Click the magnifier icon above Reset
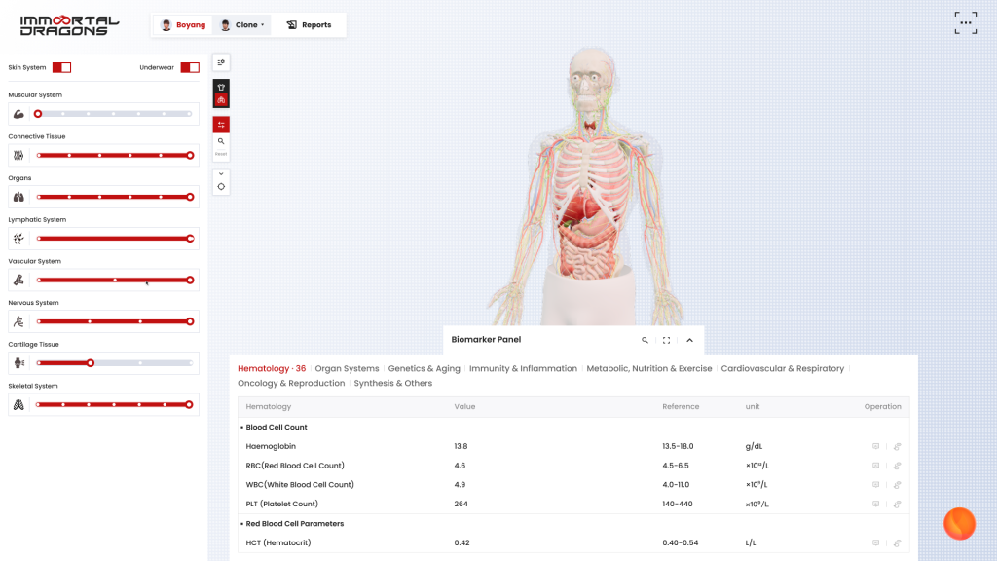The height and width of the screenshot is (561, 997). tap(221, 141)
